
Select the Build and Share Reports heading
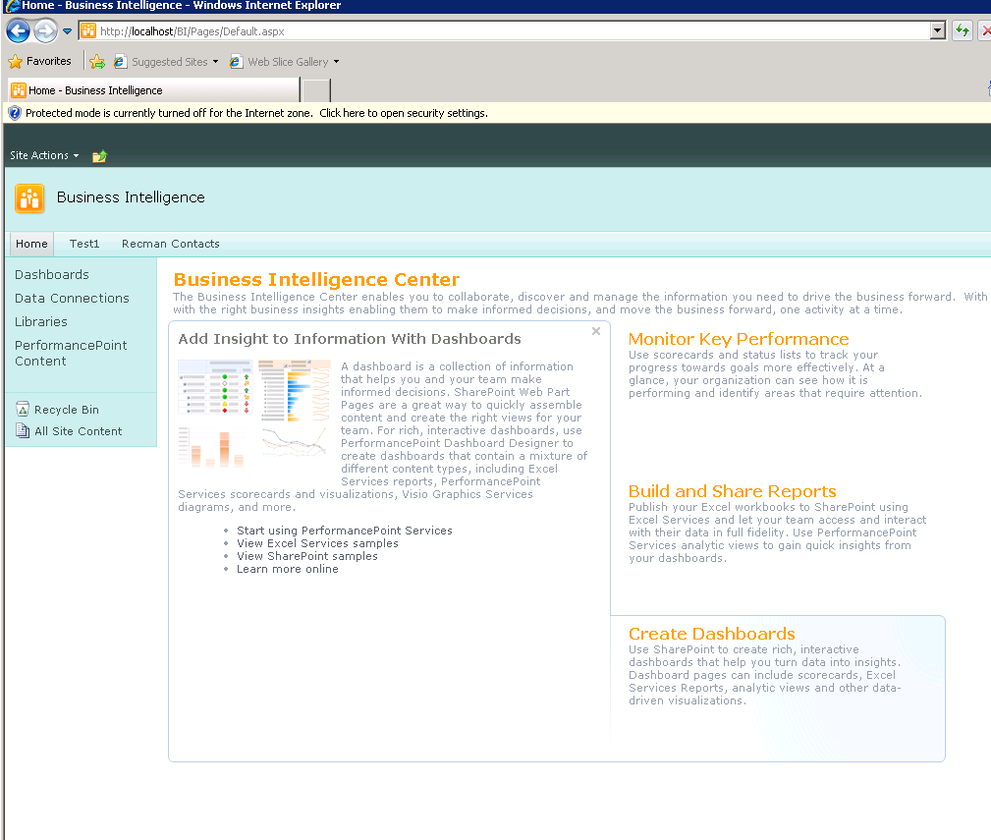(x=732, y=492)
